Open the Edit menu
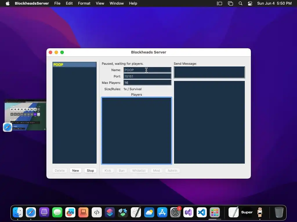297x222 pixels. (69, 3)
